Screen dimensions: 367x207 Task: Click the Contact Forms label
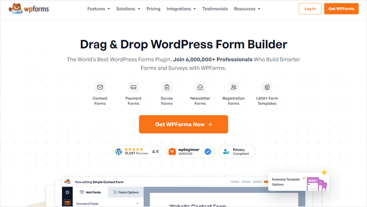pyautogui.click(x=100, y=101)
